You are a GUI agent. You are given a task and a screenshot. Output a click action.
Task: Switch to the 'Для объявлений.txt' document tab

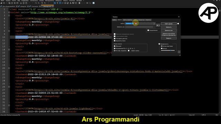click(9, 7)
